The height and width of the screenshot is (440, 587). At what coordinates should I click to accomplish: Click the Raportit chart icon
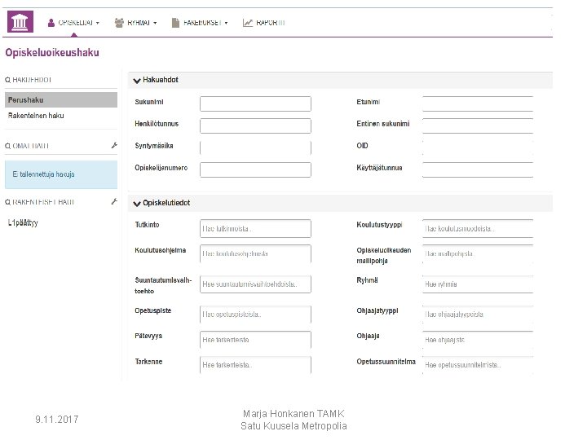pos(248,23)
